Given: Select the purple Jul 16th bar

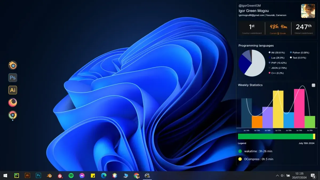Looking at the screenshot, I should (267, 117).
